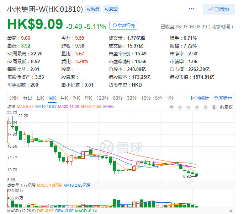The image size is (244, 214).
Task: Click the stock title 小米集团-W(HK:01810)
Action: pyautogui.click(x=45, y=9)
